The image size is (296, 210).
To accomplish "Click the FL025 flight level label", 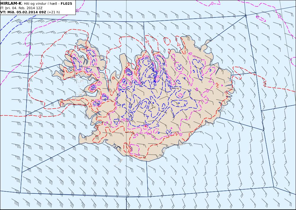I will 66,4.
